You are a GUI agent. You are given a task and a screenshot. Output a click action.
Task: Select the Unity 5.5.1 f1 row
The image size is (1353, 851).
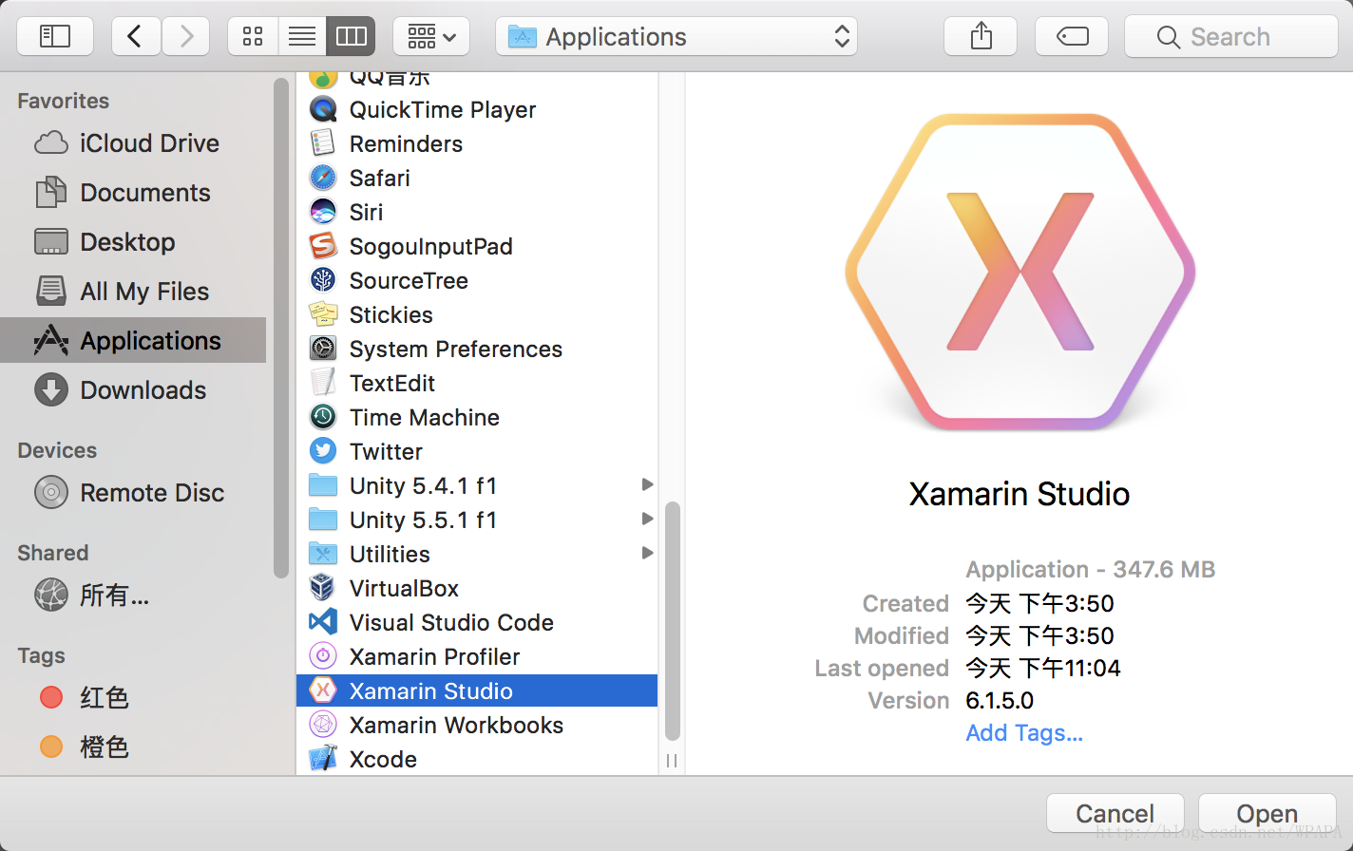point(477,520)
